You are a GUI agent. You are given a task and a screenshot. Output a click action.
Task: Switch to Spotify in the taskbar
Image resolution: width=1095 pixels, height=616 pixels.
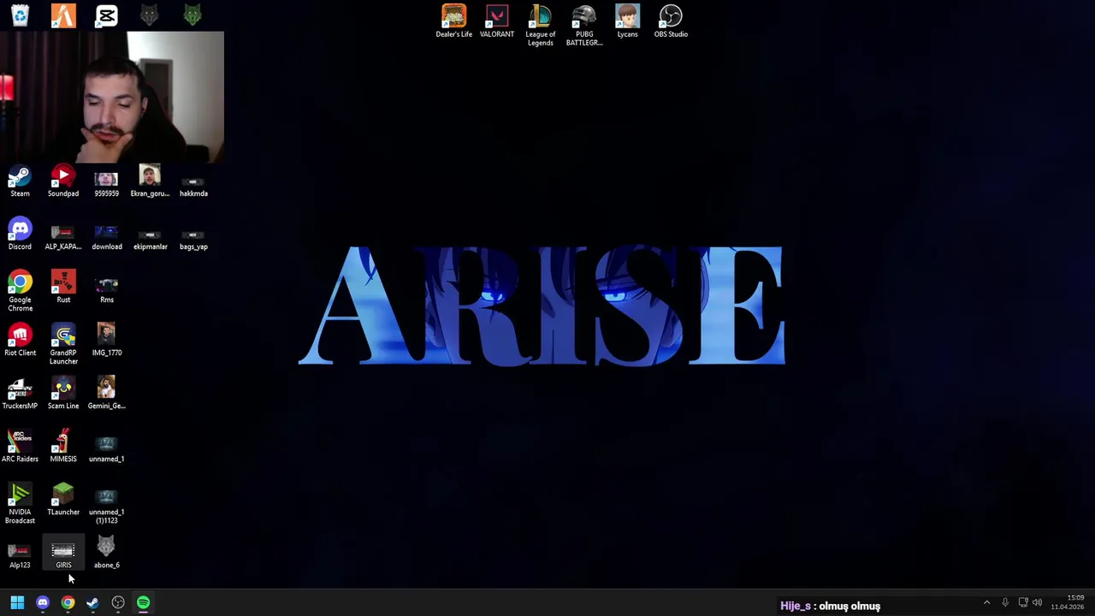(x=143, y=603)
